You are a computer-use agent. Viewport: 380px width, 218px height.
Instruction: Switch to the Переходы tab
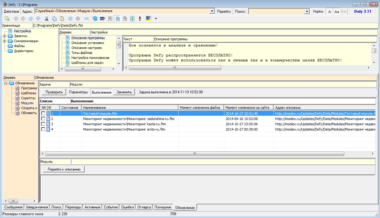pyautogui.click(x=73, y=207)
